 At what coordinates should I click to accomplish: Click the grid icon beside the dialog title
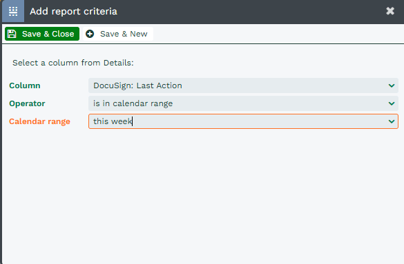[x=13, y=11]
